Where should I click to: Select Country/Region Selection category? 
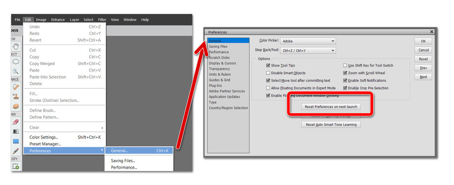pyautogui.click(x=229, y=108)
